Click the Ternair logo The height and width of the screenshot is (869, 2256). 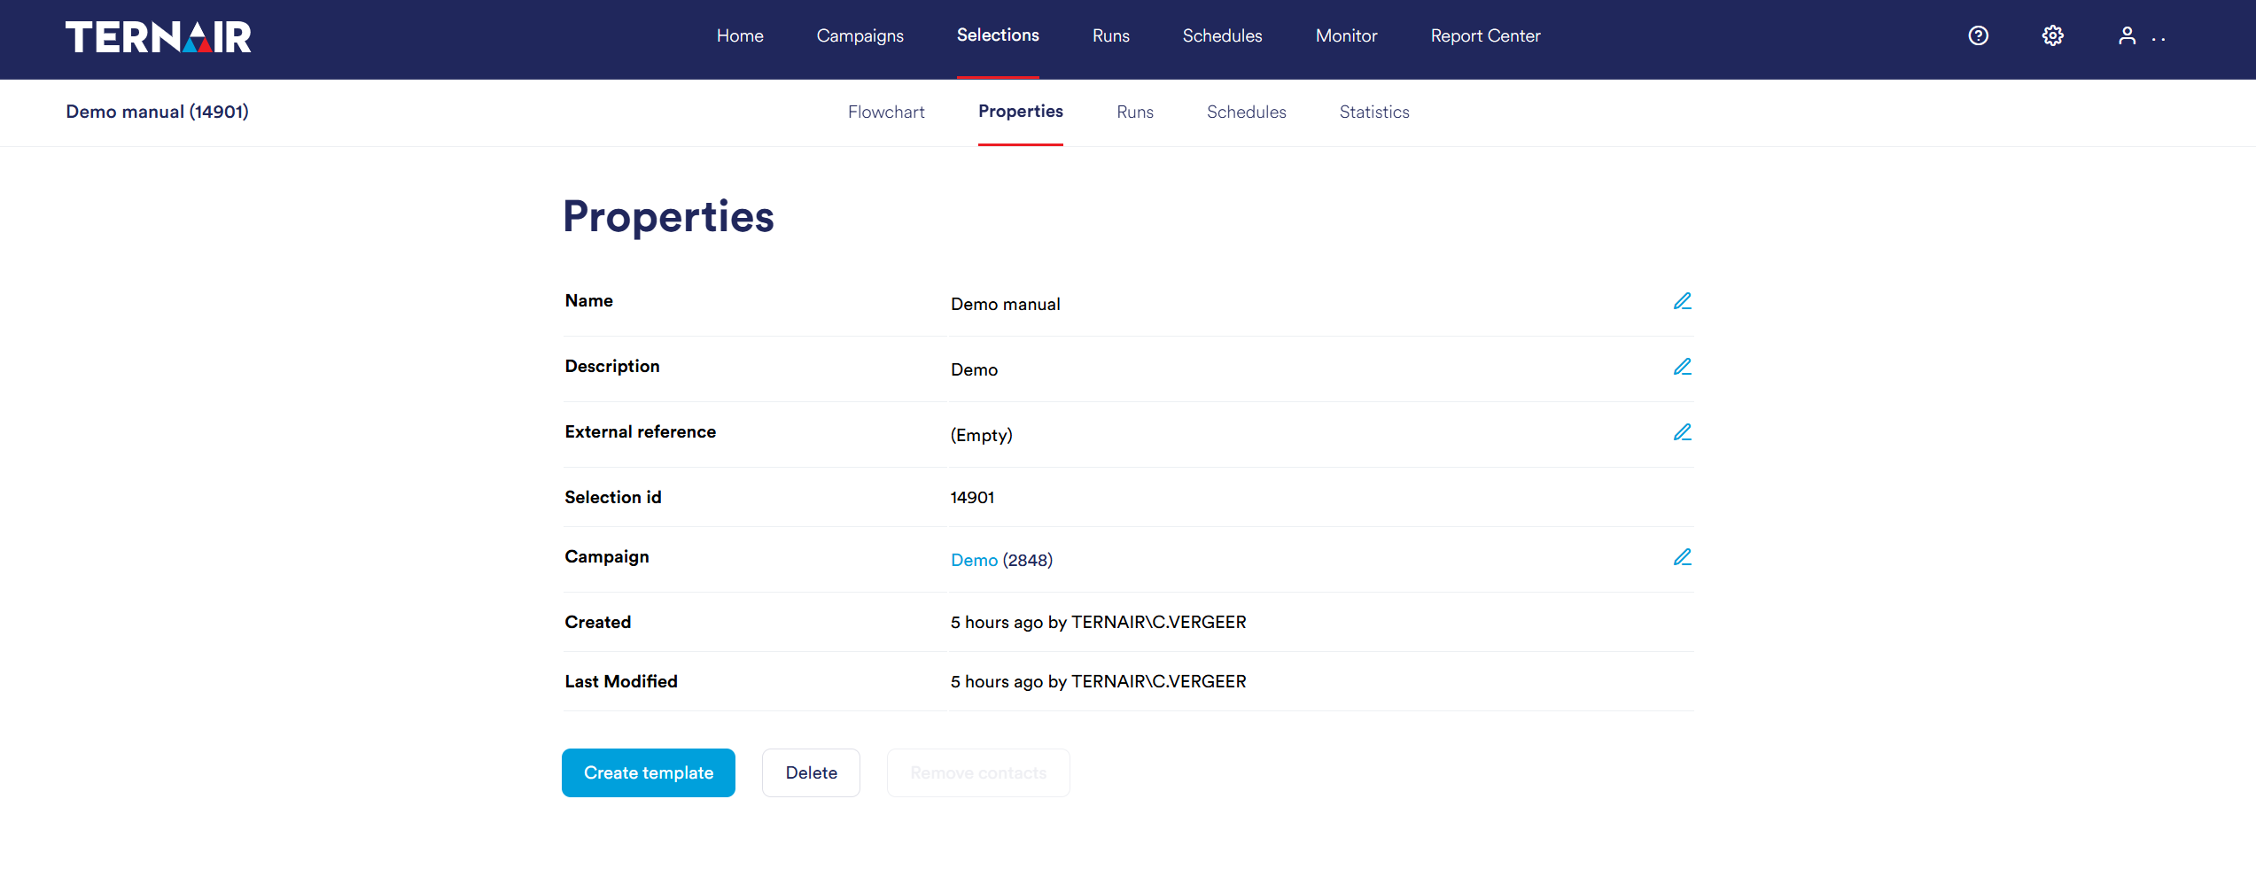159,36
